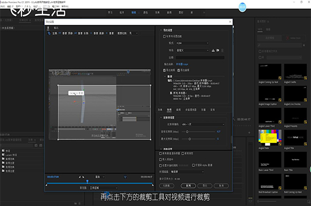
Task: Select the Angled Credits template thumbnail
Action: click(295, 72)
